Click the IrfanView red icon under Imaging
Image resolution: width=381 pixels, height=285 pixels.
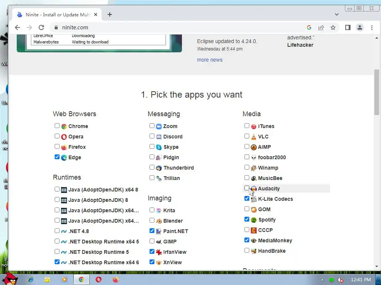[159, 252]
